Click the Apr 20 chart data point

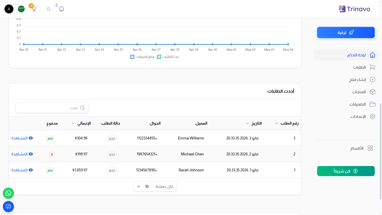(x=24, y=44)
